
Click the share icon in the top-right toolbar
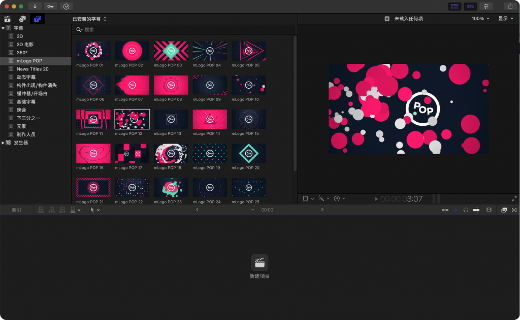(511, 6)
